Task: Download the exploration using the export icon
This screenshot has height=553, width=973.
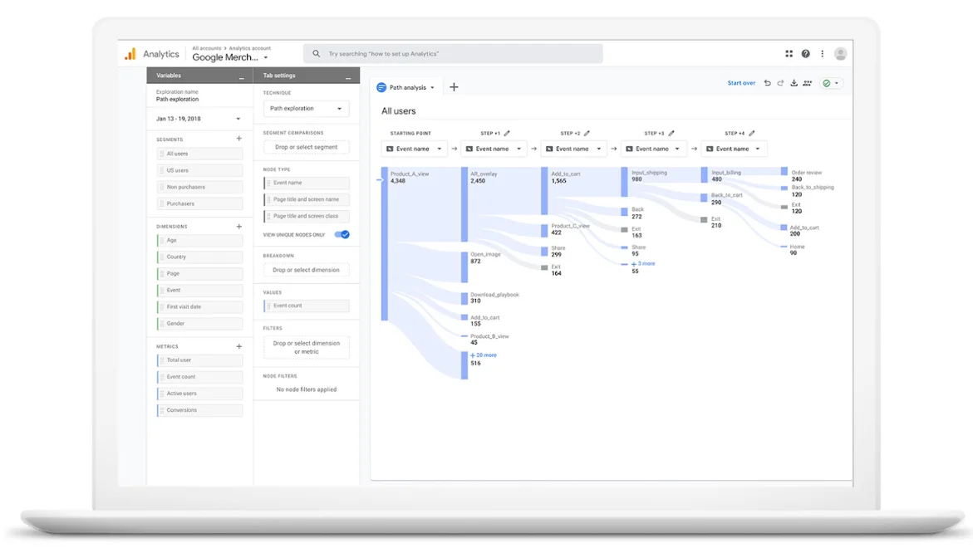Action: [x=794, y=83]
